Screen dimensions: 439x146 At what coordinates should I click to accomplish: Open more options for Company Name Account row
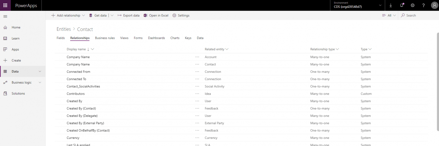coord(197,57)
